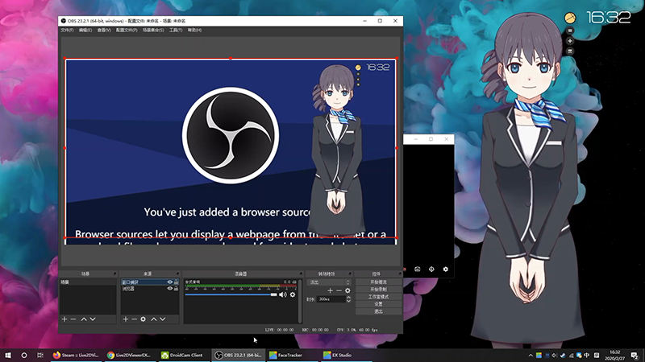This screenshot has height=362, width=645.
Task: Switch to the Live2DViewerEX Chrome taskbar item
Action: 129,355
